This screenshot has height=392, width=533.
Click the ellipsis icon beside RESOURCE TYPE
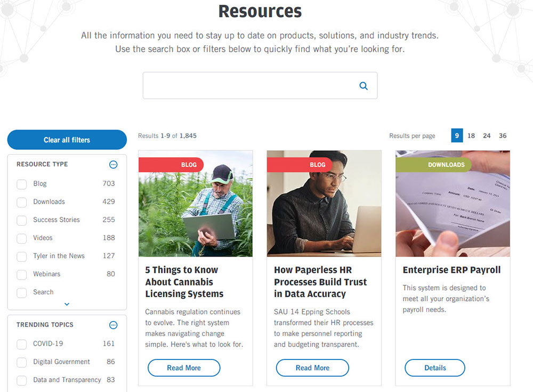[113, 165]
